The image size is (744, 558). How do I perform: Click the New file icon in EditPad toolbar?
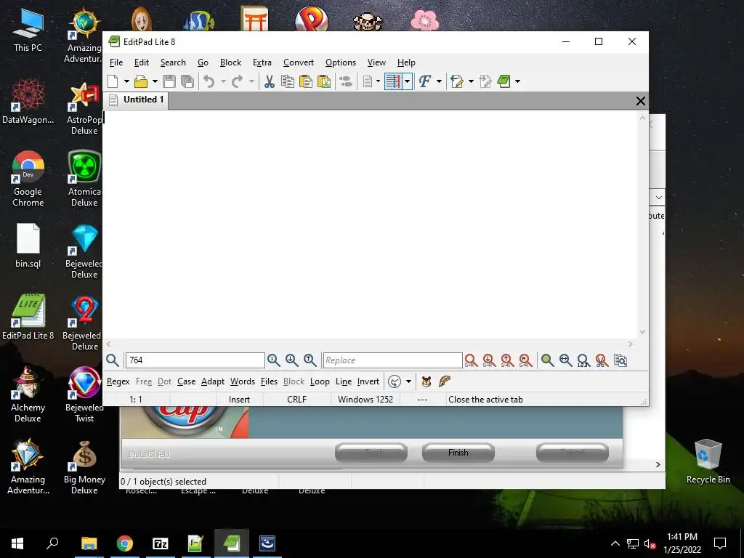click(113, 81)
